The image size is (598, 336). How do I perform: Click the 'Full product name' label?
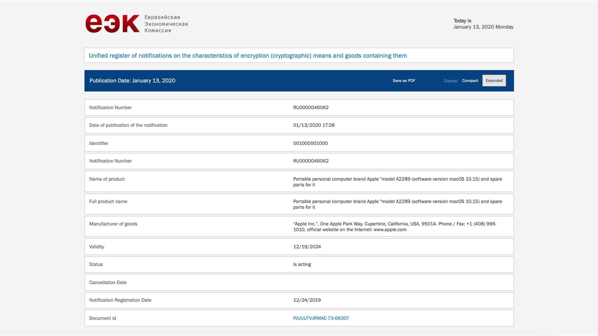pyautogui.click(x=108, y=202)
